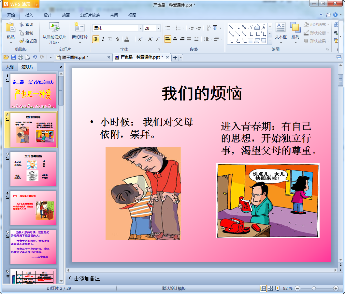
Task: Save the presentation with floppy disk icon
Action: coord(13,58)
